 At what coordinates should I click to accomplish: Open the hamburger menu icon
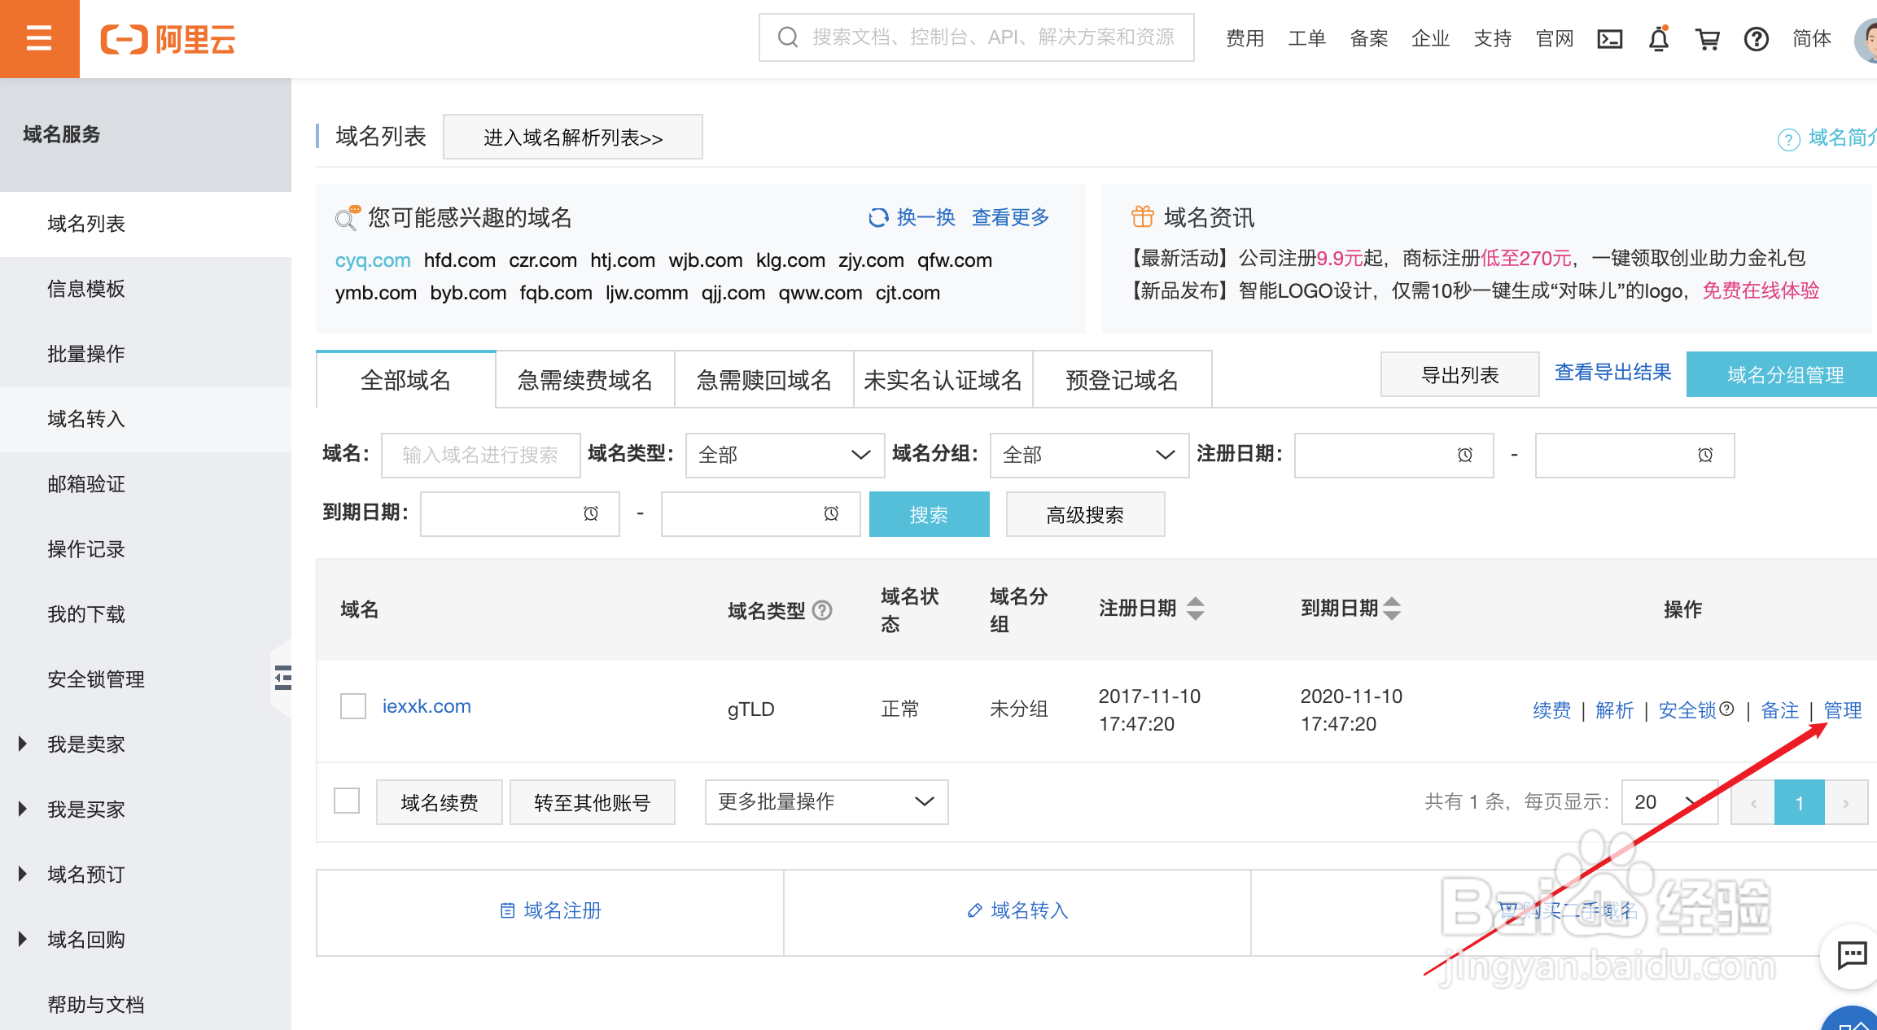pos(39,38)
